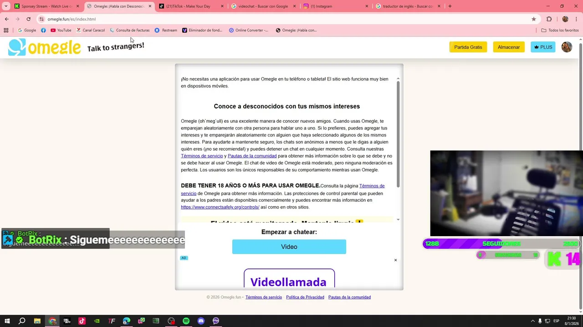Image resolution: width=583 pixels, height=327 pixels.
Task: Open the Eliminador de fond... bookmark
Action: [x=202, y=30]
